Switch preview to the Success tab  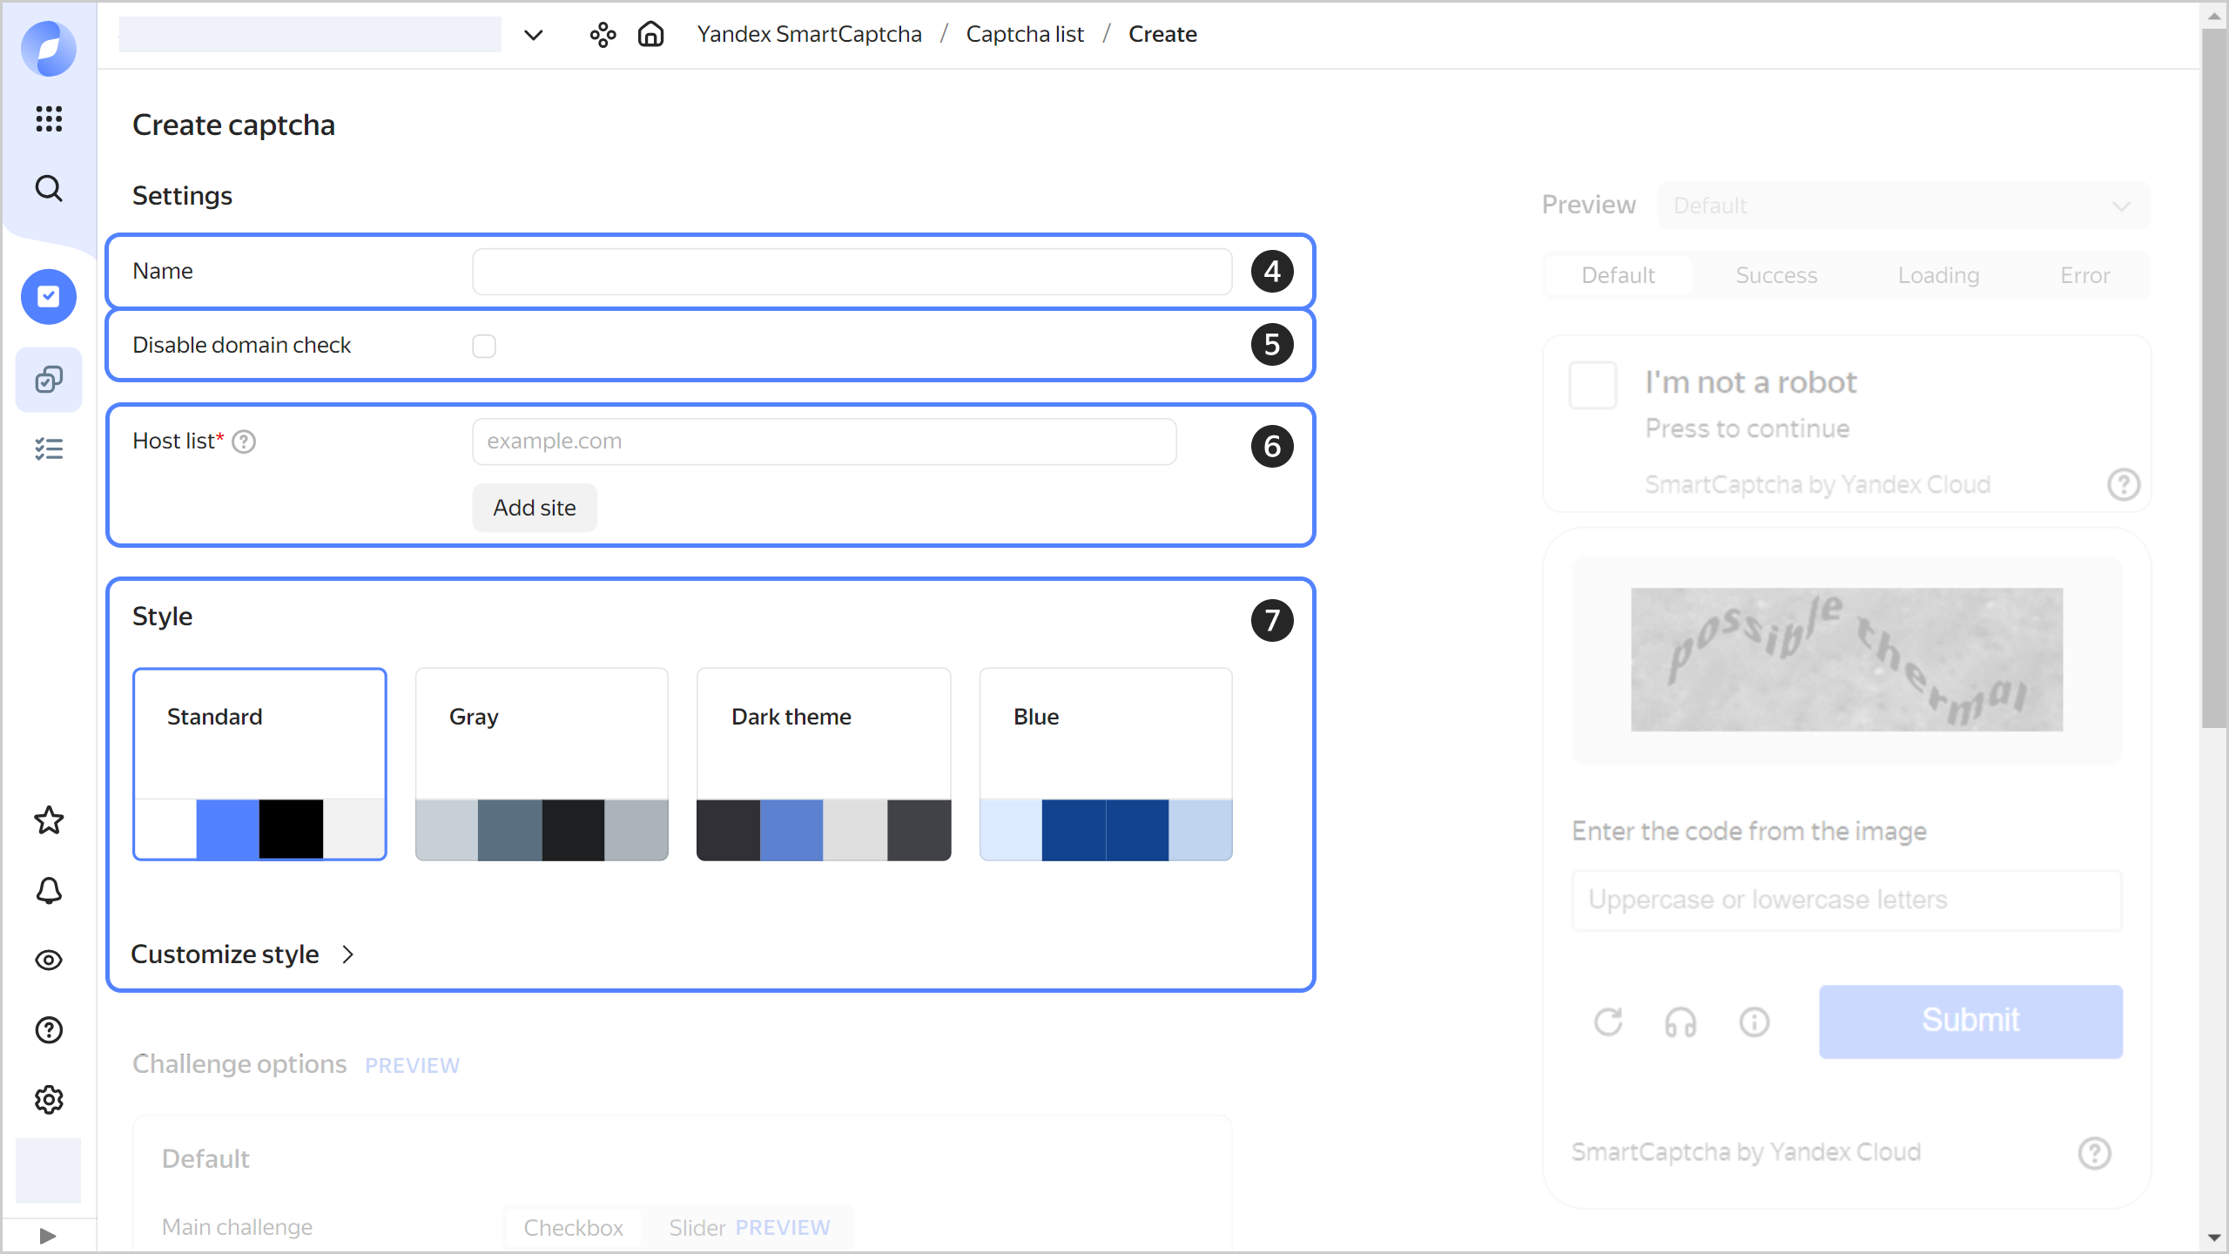tap(1776, 275)
